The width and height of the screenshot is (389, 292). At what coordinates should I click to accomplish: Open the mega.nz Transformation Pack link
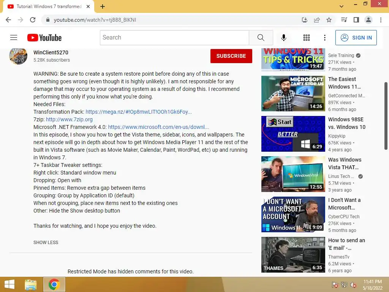[x=139, y=112]
